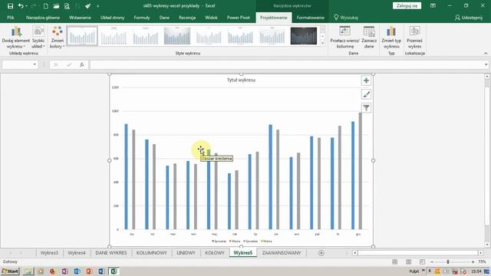Click the insert function fx icon
The width and height of the screenshot is (491, 276).
[82, 64]
